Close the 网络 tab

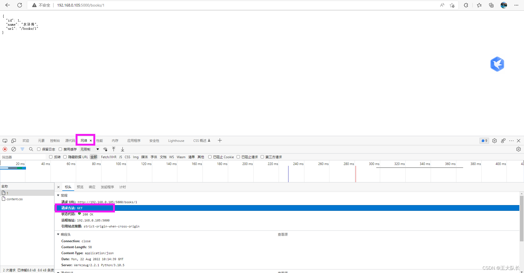[91, 141]
